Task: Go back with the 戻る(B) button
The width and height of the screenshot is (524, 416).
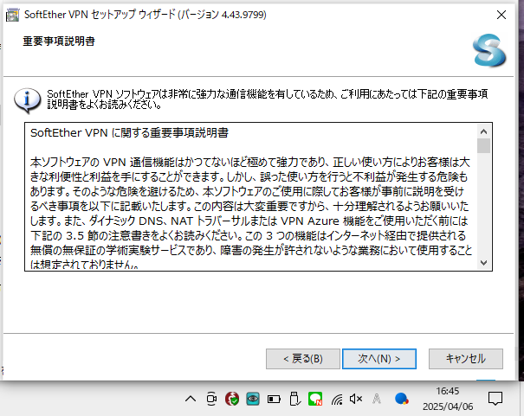Action: click(303, 359)
